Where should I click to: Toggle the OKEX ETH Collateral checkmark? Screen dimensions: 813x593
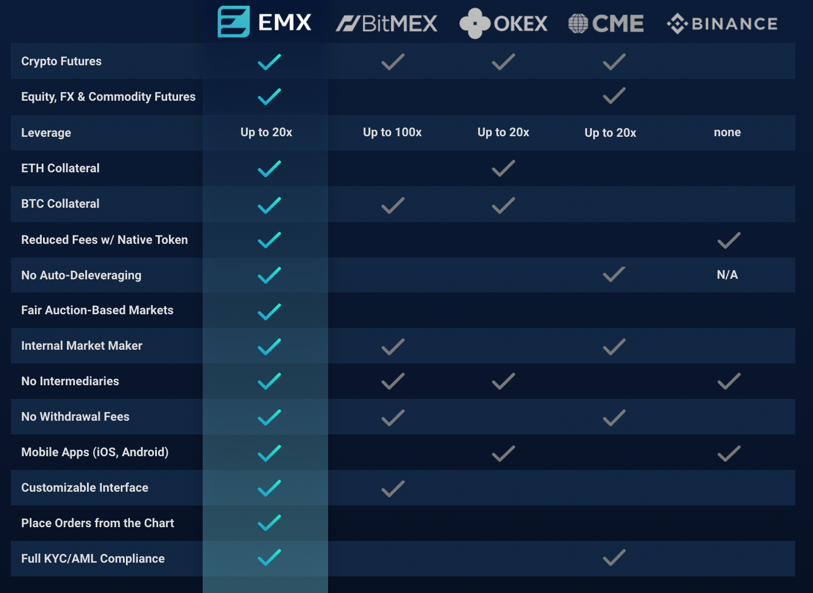(503, 168)
